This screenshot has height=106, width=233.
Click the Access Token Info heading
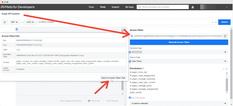point(11,36)
